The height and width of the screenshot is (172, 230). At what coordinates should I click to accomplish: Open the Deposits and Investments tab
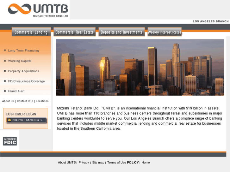pyautogui.click(x=121, y=32)
